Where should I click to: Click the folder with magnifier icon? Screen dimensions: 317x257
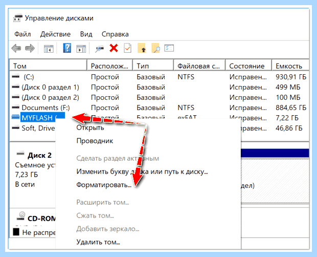pyautogui.click(x=155, y=48)
